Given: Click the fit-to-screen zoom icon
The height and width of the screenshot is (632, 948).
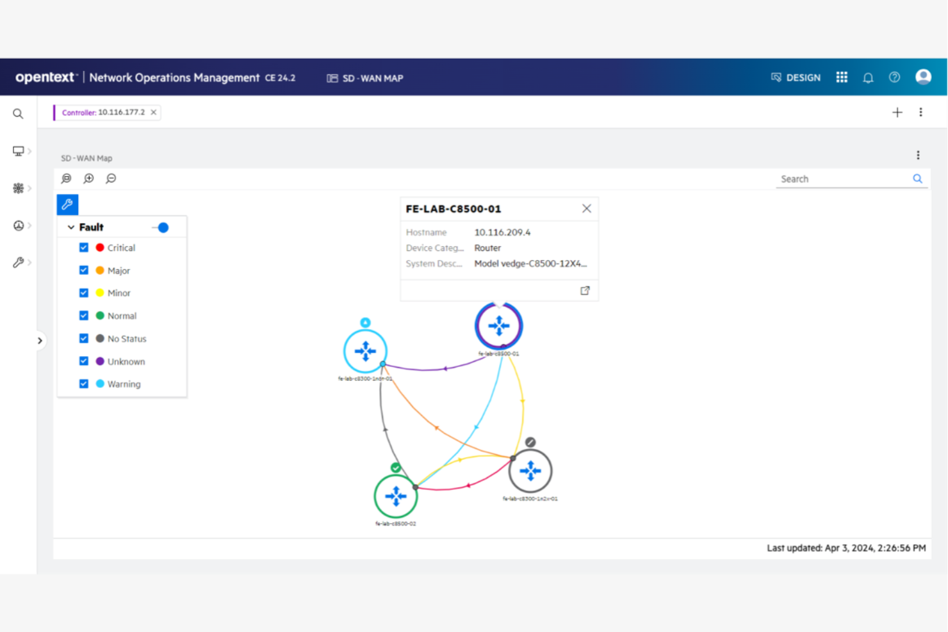Looking at the screenshot, I should coord(67,179).
